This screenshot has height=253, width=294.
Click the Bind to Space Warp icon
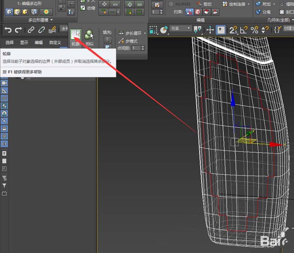click(53, 30)
